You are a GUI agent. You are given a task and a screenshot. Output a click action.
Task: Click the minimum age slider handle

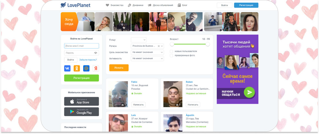tap(172, 44)
